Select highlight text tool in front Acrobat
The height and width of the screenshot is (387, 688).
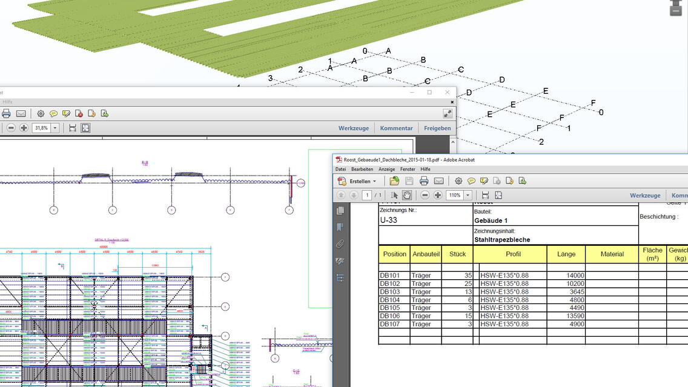coord(484,180)
